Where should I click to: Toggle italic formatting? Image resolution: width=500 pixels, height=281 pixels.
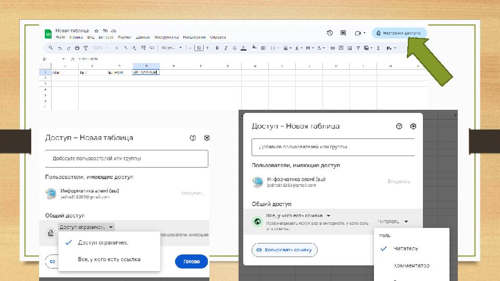tap(226, 48)
